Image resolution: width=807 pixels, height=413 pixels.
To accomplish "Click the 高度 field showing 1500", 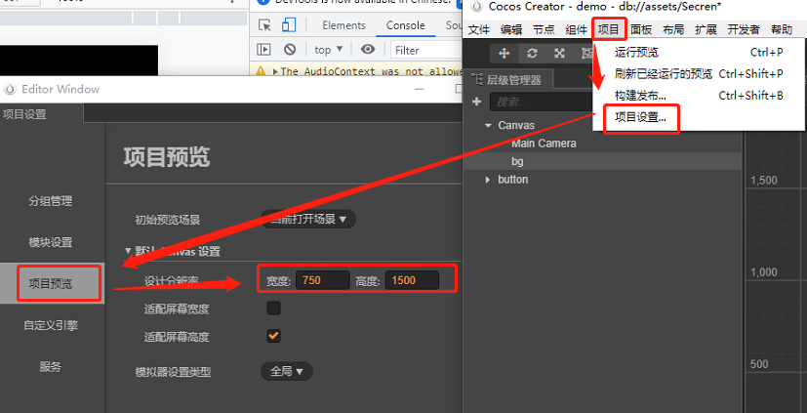I will click(x=412, y=280).
